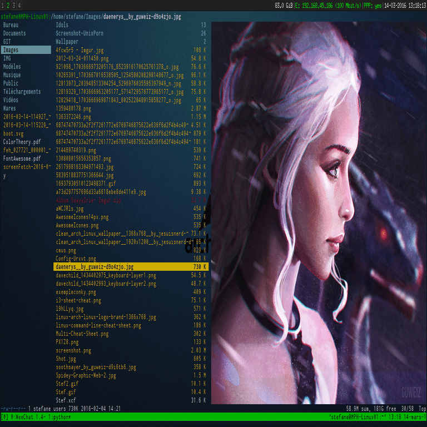Select tmux window 1:python in status bar

(59, 417)
